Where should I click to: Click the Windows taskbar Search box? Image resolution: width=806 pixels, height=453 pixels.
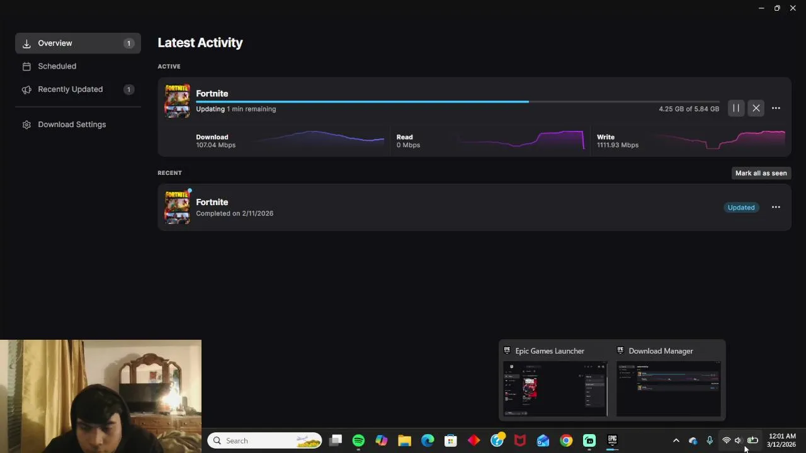264,440
